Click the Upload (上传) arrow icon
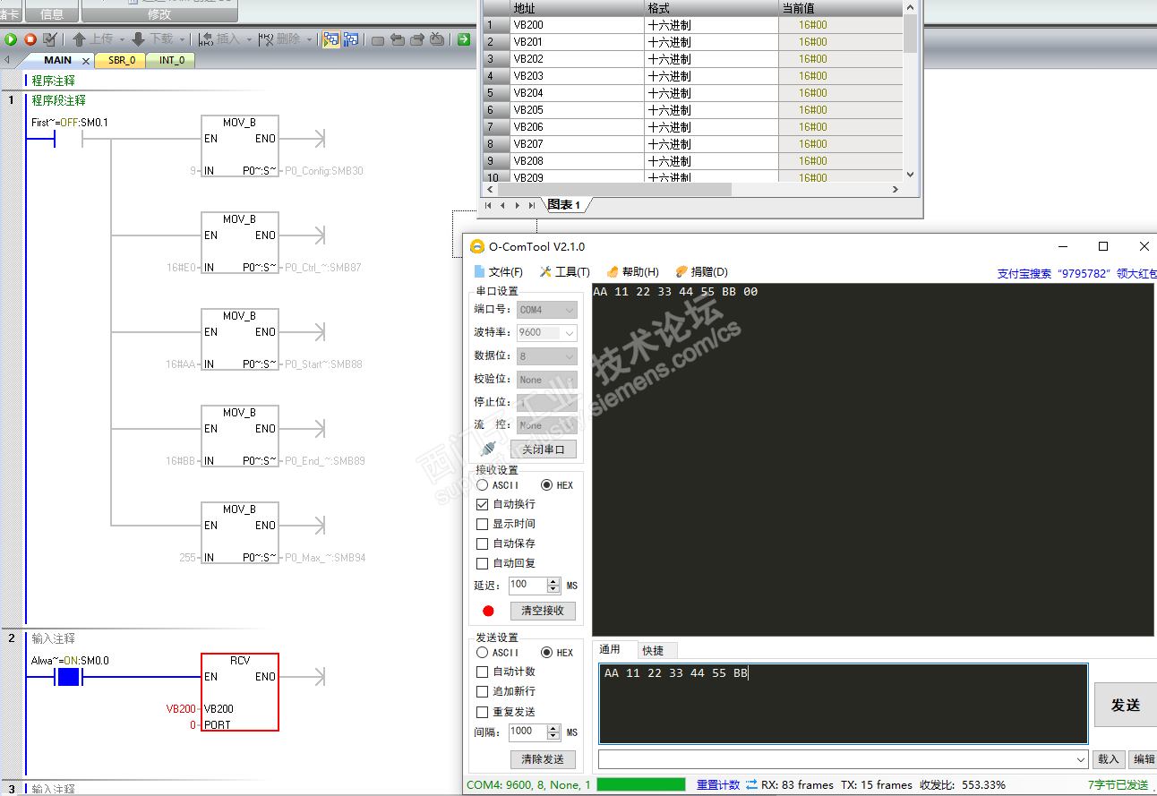Viewport: 1157px width, 796px height. click(x=79, y=39)
